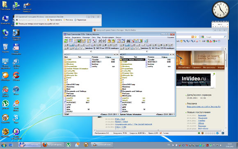The image size is (238, 149).
Task: Open the Chat option in Remote Assistance
Action: [68, 20]
